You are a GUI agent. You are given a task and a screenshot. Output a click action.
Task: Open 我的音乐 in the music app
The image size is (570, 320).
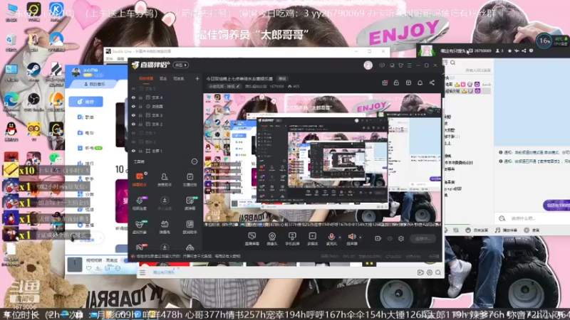(x=95, y=84)
